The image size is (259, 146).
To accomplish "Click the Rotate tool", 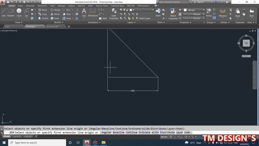I will [x=55, y=10].
